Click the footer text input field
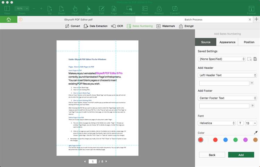Screen dimensions: 260x167 (x=224, y=106)
